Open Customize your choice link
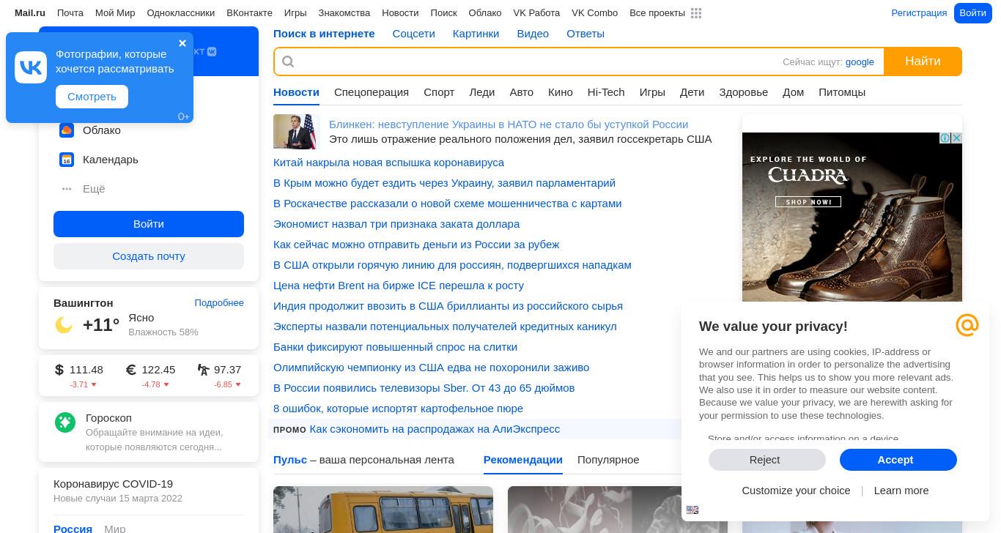 (796, 491)
